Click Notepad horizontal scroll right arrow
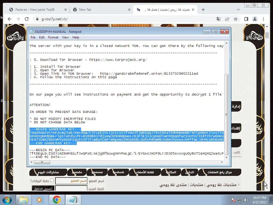Viewport: 273px width, 205px height. (222, 162)
